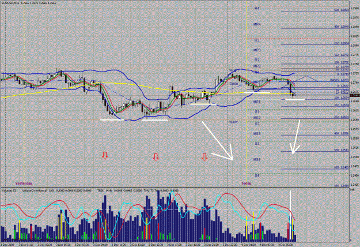Click the 1.2775 price axis value
Image resolution: width=360 pixels, height=247 pixels.
point(355,55)
